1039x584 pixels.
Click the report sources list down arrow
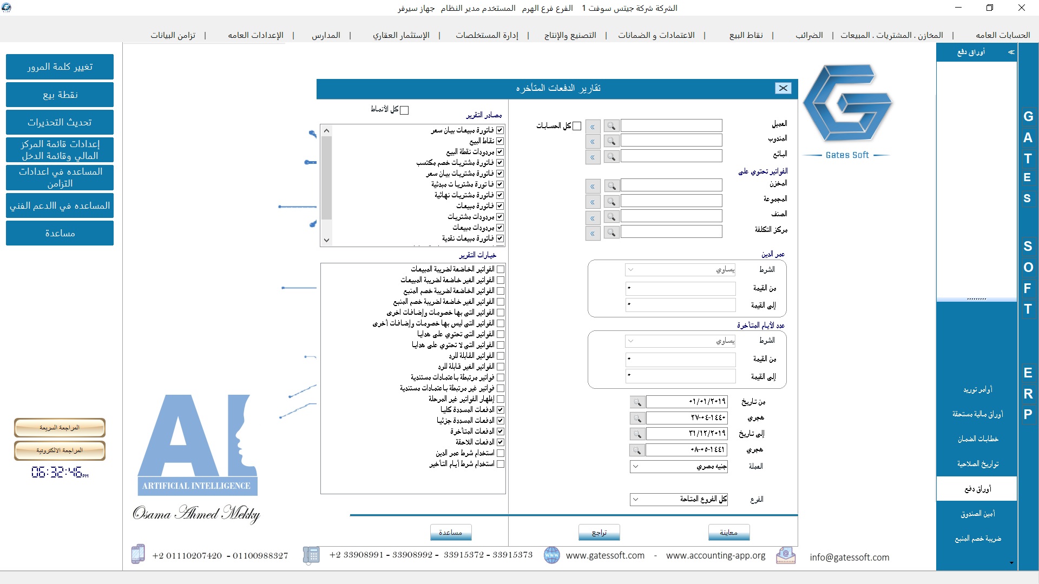click(326, 240)
